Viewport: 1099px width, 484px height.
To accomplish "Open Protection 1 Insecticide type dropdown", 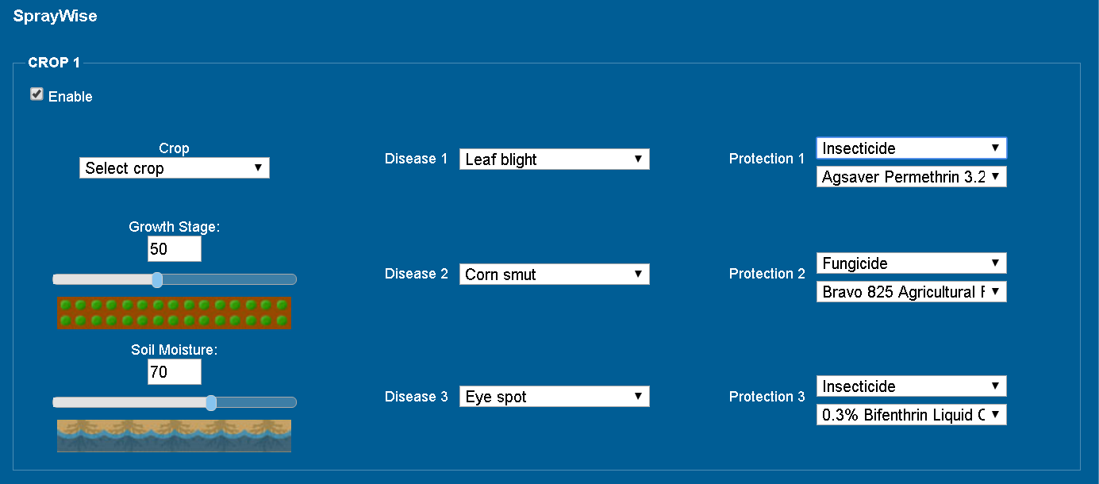I will pyautogui.click(x=911, y=148).
